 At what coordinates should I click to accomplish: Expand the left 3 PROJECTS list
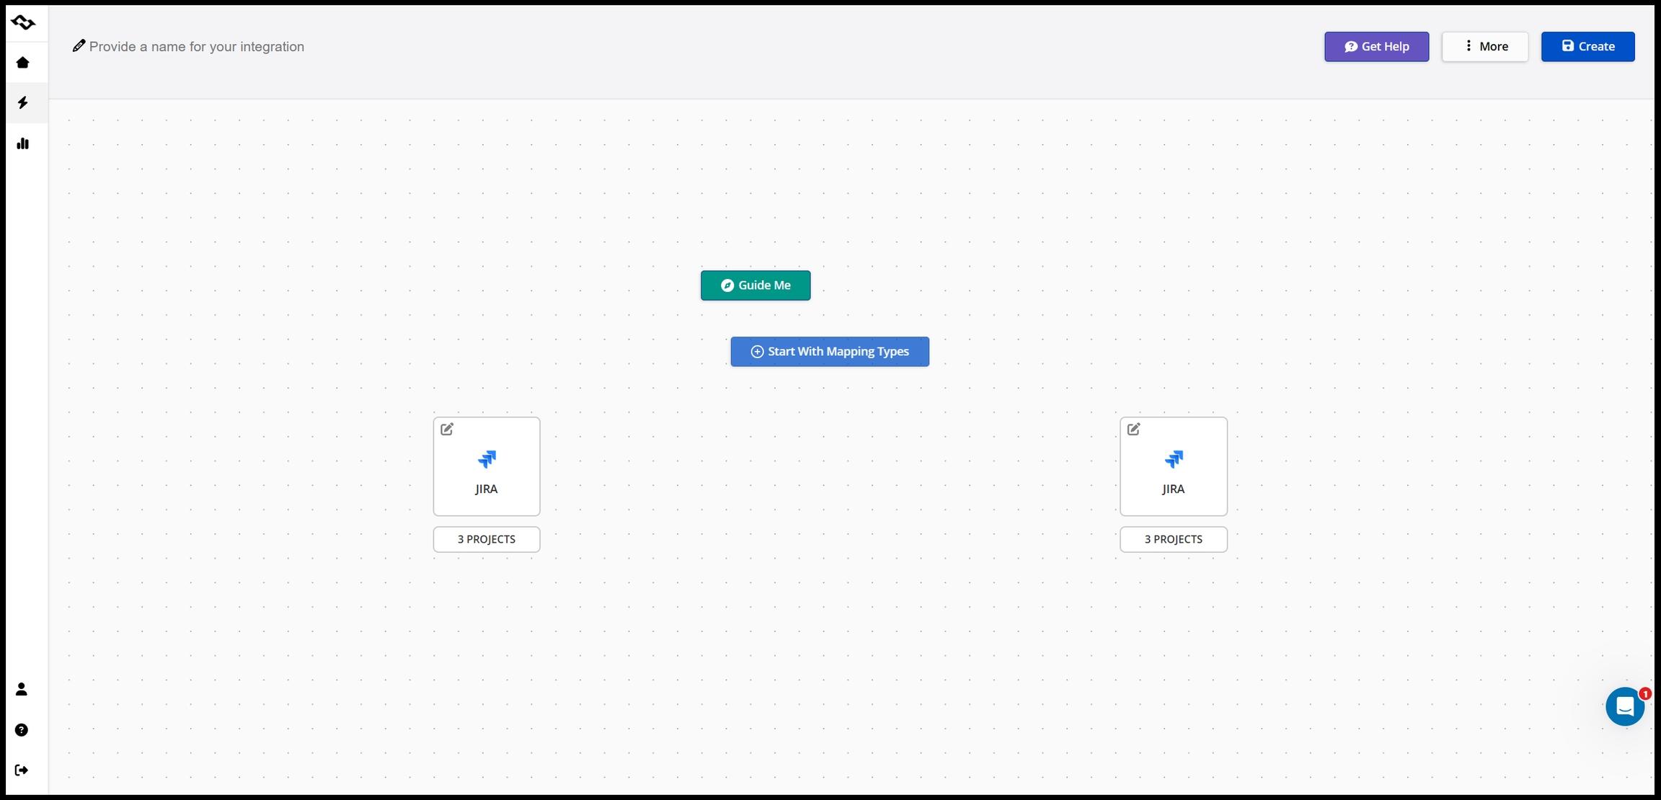tap(487, 539)
